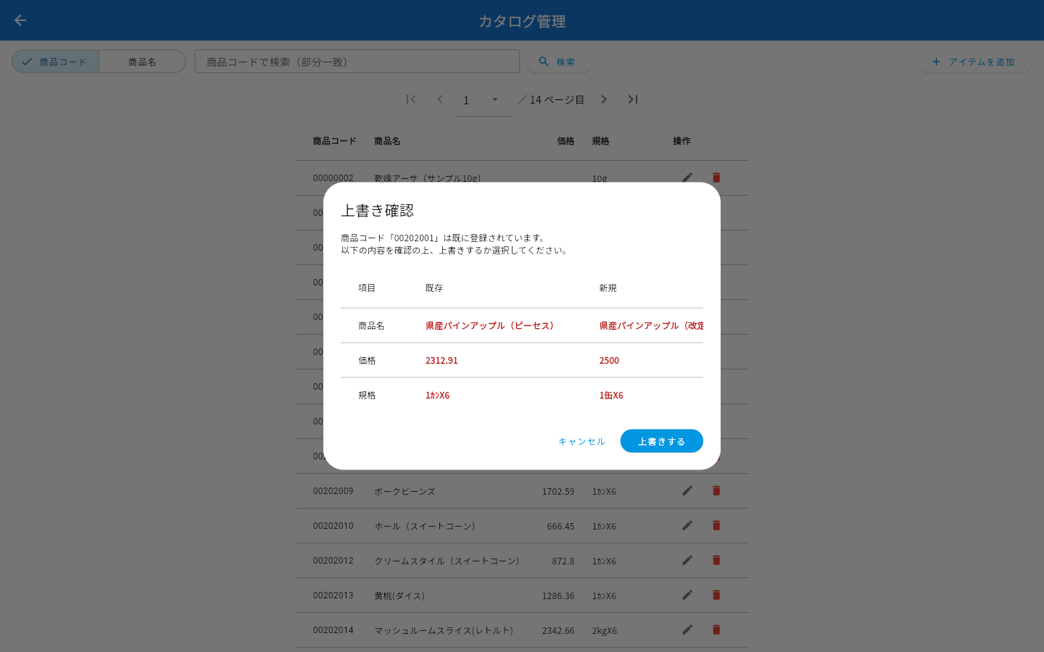Click the back arrow in header
The image size is (1044, 652).
(x=20, y=20)
